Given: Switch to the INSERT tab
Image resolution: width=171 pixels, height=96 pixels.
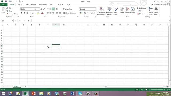Looking at the screenshot, I should (20, 5).
